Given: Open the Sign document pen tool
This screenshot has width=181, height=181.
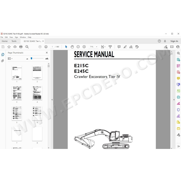Looking at the screenshot, I should pyautogui.click(x=131, y=47).
